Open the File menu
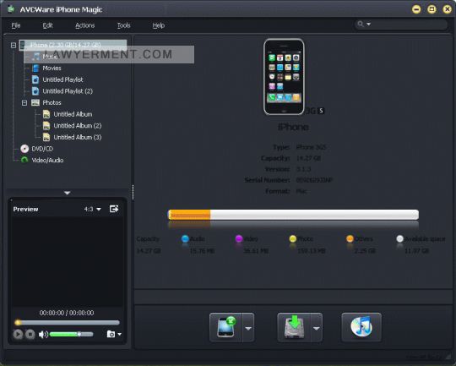Screen dimensions: 456x366 (16, 25)
